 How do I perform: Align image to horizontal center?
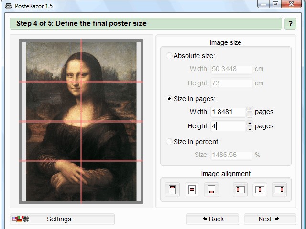point(260,190)
